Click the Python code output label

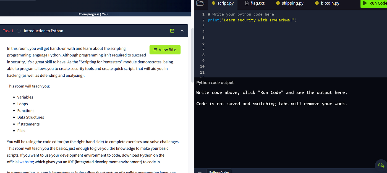pos(215,82)
